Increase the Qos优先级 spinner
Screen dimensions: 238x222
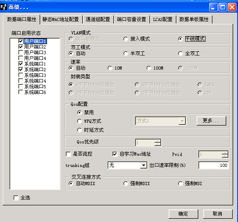pos(158,141)
